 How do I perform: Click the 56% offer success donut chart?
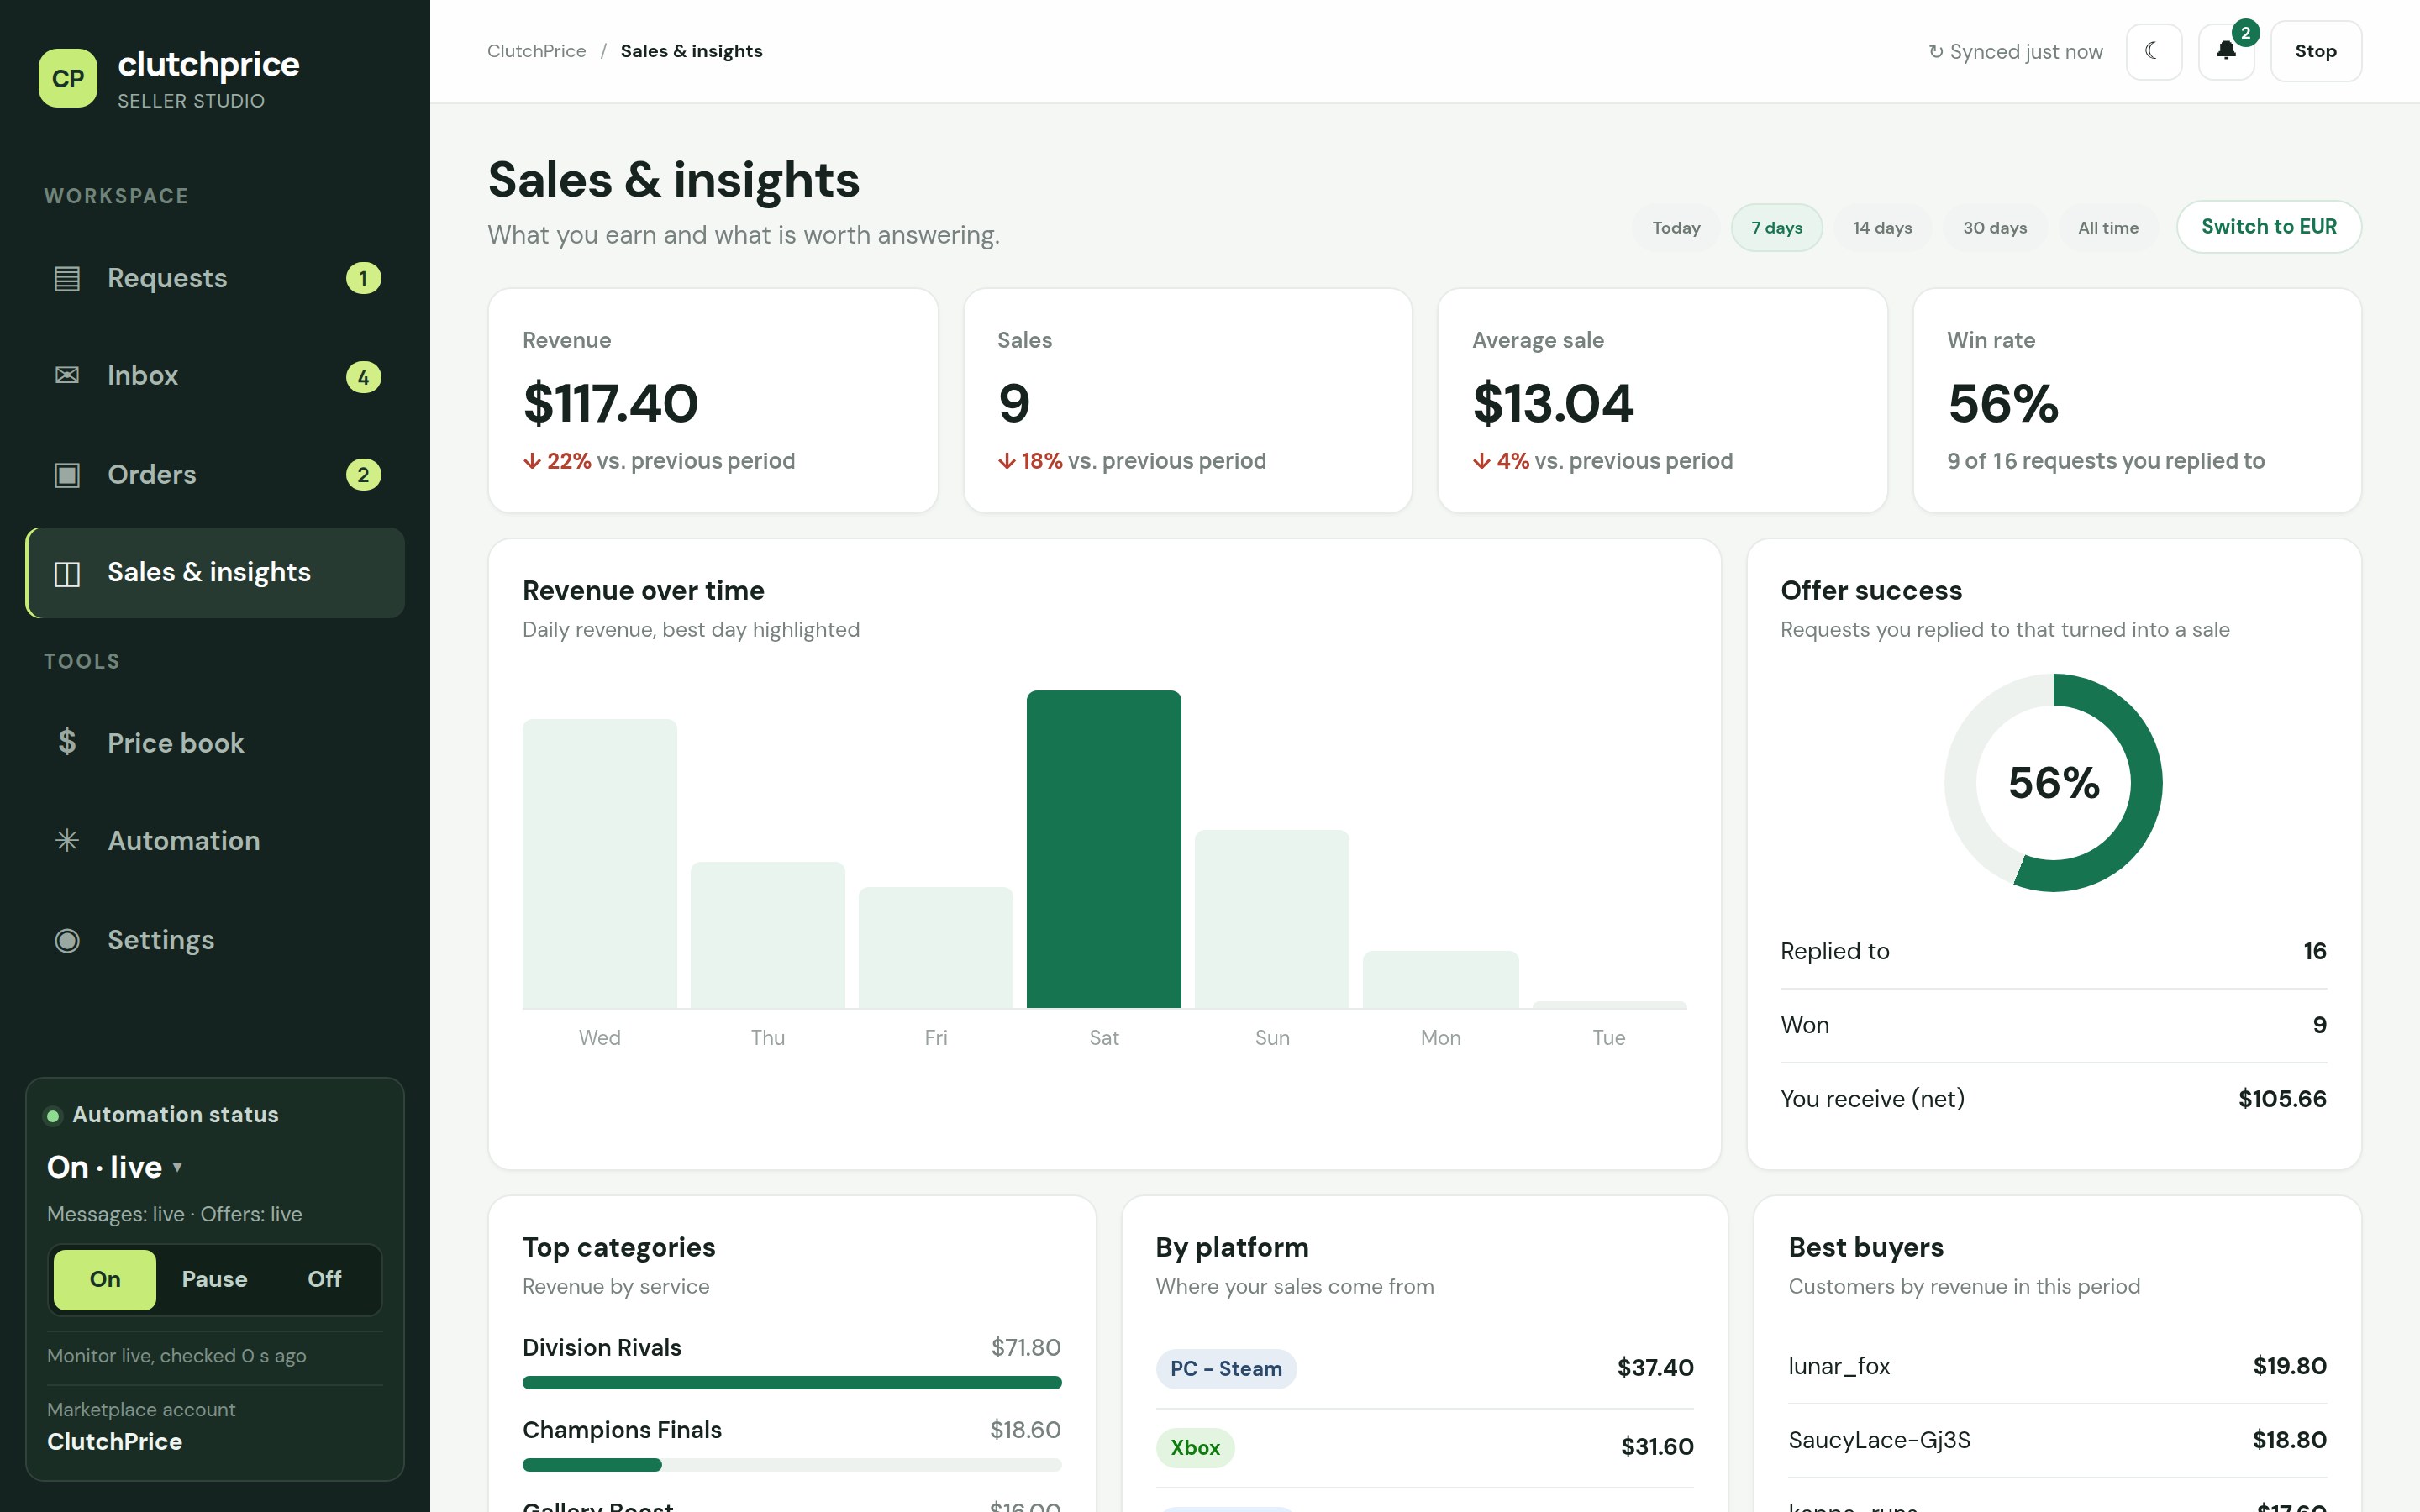coord(2052,782)
